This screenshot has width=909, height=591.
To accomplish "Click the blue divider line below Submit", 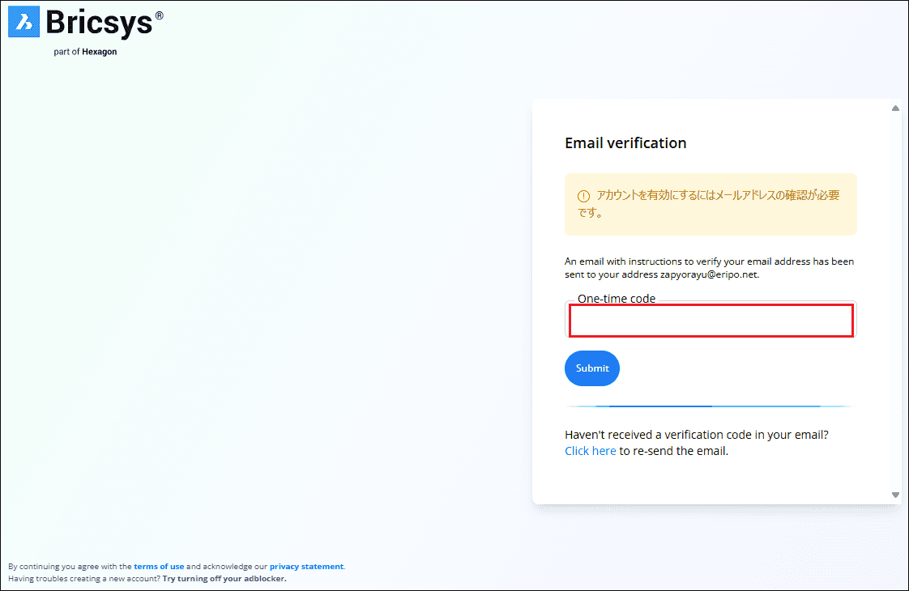I will [710, 406].
